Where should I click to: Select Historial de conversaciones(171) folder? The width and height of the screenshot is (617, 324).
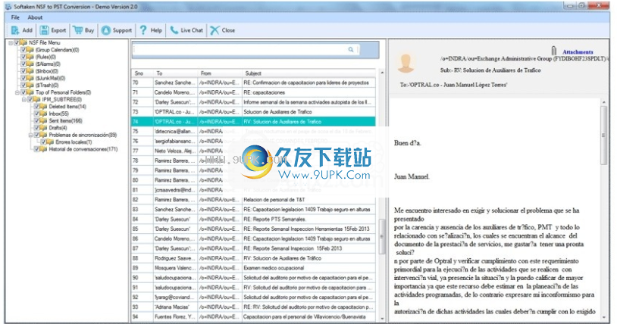click(83, 149)
